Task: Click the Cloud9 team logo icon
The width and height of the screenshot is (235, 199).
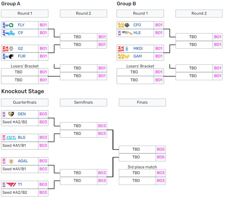Action: [11, 33]
